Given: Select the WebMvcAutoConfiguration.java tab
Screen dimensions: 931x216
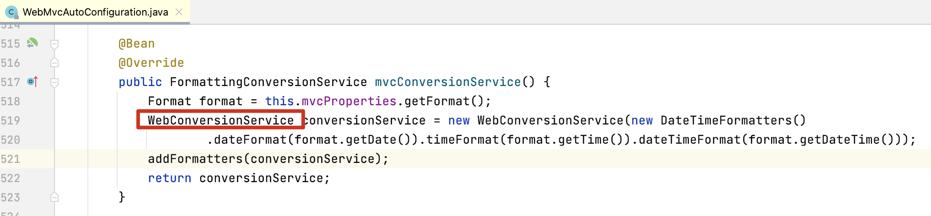Looking at the screenshot, I should (95, 12).
